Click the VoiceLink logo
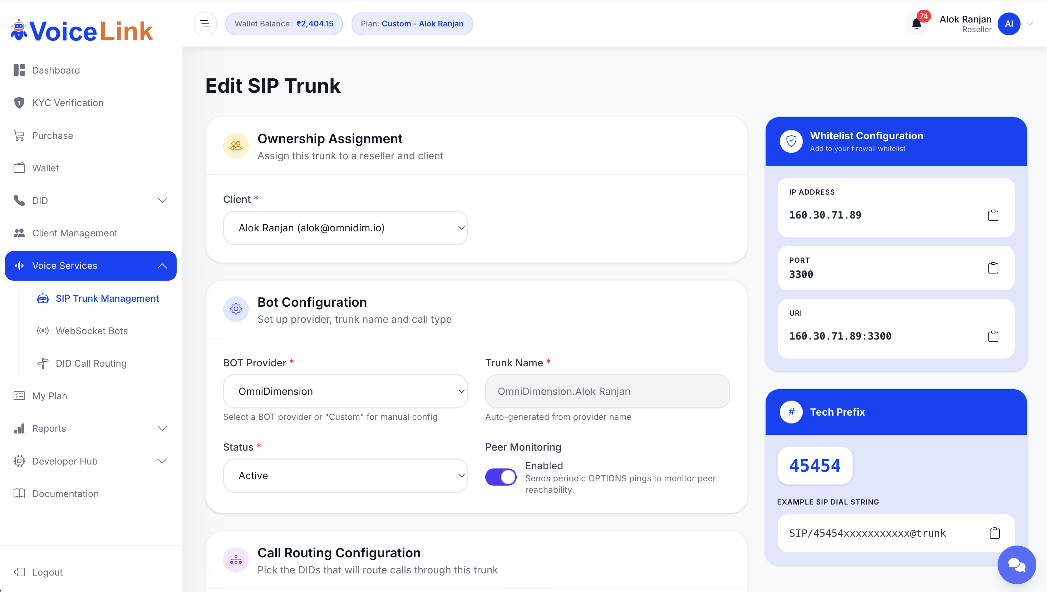The image size is (1047, 592). [82, 31]
